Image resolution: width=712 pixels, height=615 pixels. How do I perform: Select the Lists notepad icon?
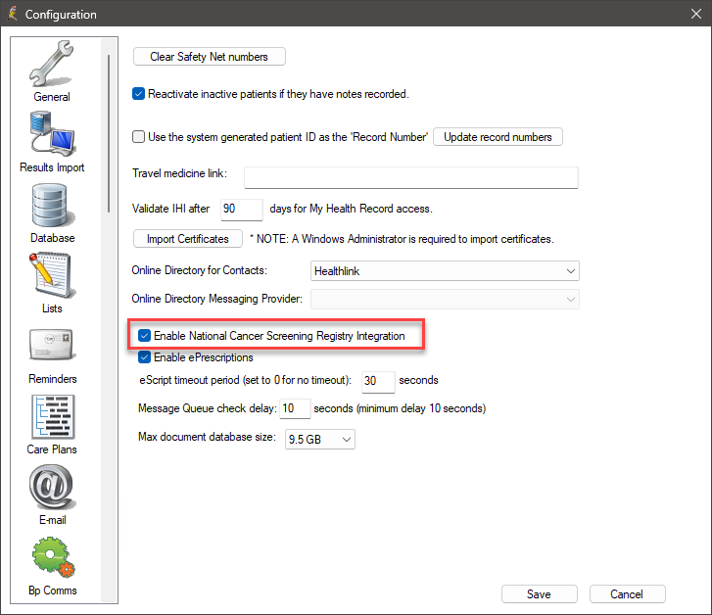pos(51,276)
